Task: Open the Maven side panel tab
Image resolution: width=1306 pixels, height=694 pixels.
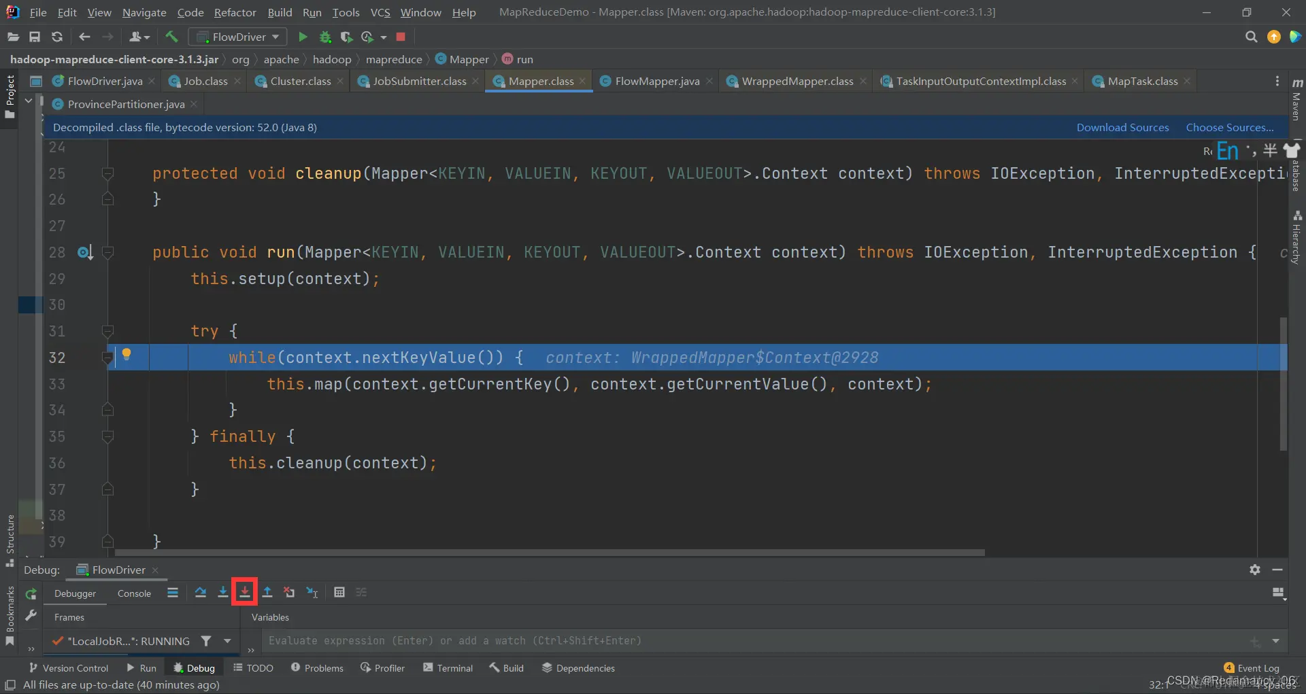Action: (x=1296, y=100)
